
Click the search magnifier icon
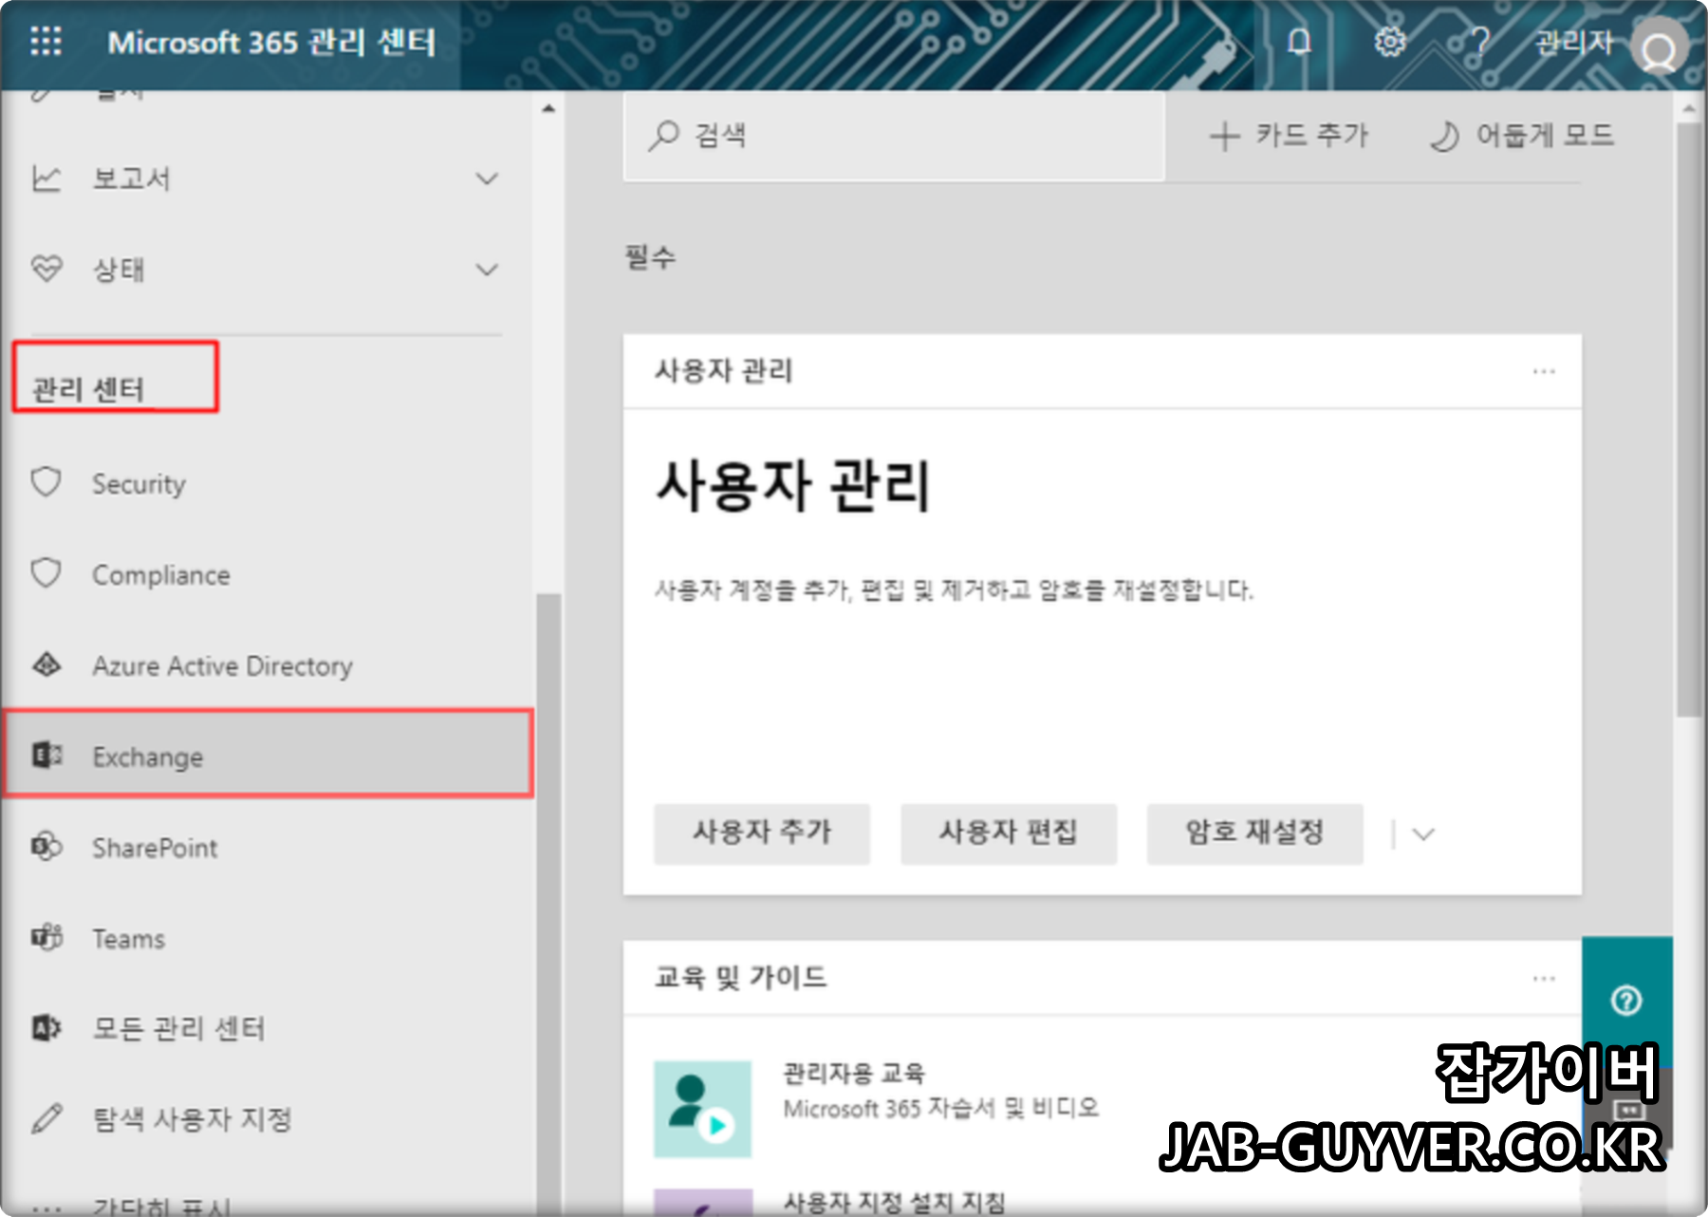[x=664, y=136]
